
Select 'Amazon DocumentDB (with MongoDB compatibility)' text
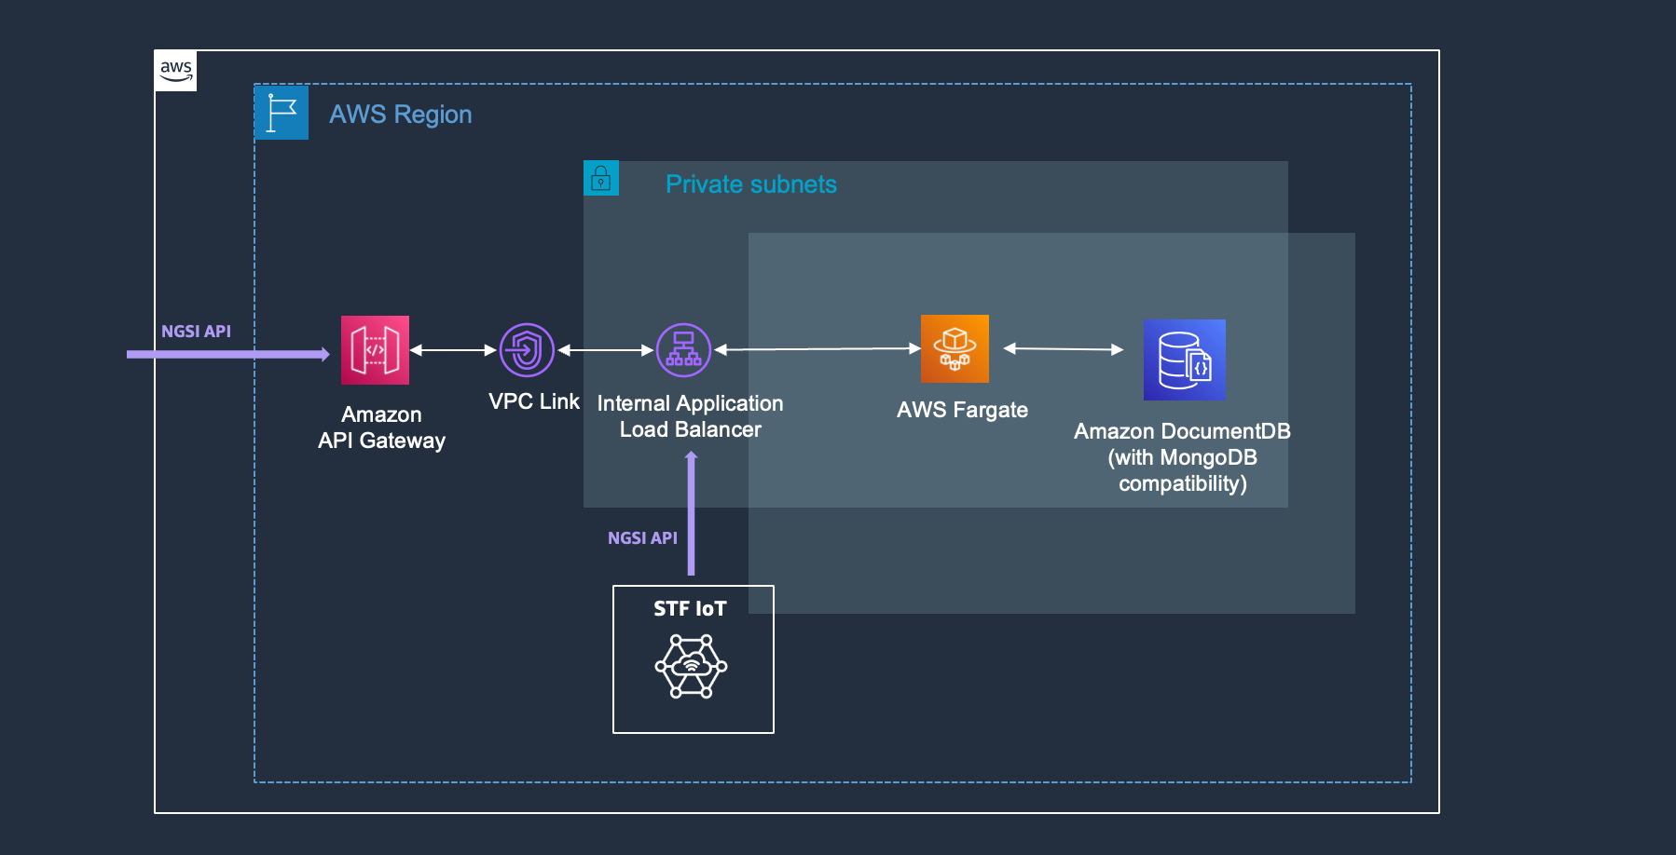click(1182, 457)
